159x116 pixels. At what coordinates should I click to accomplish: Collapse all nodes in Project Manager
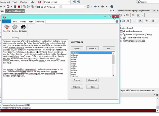128,21
